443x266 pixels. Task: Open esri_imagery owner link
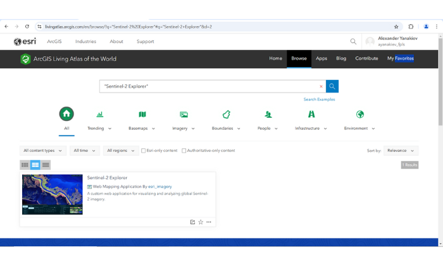coord(160,187)
